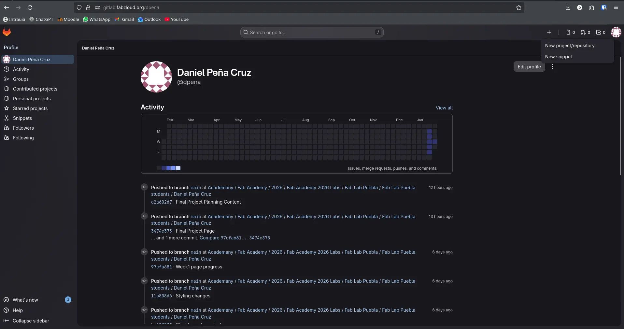This screenshot has height=329, width=624.
Task: Click the Bitwarden extension icon
Action: click(604, 7)
